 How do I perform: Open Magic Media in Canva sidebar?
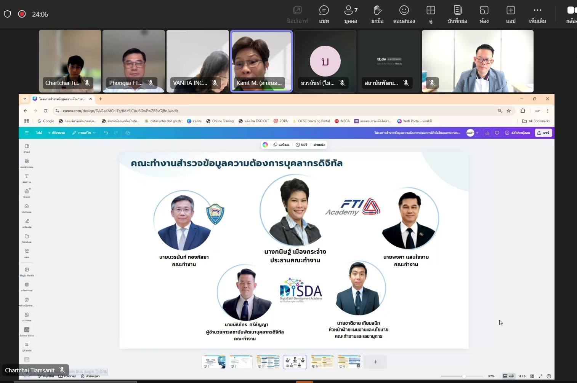pyautogui.click(x=27, y=271)
